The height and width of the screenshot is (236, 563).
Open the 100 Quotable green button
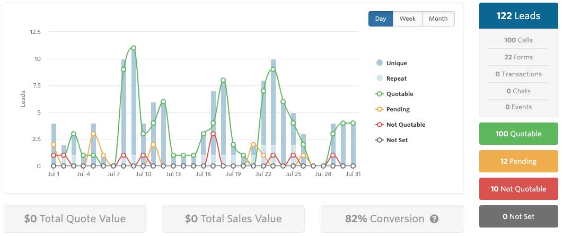pos(518,134)
